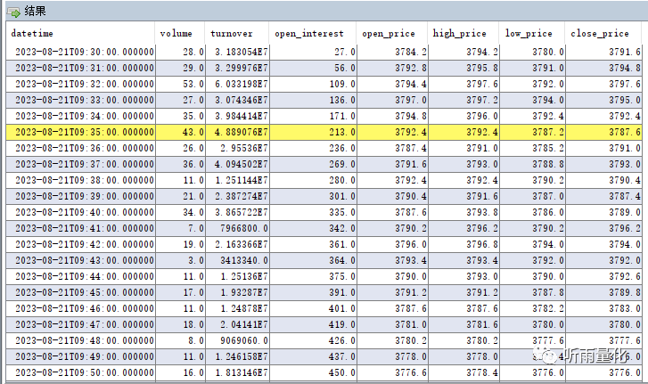Select datetime cell 2023-08-21T09:31:00.000000
648x384 pixels.
pyautogui.click(x=80, y=68)
